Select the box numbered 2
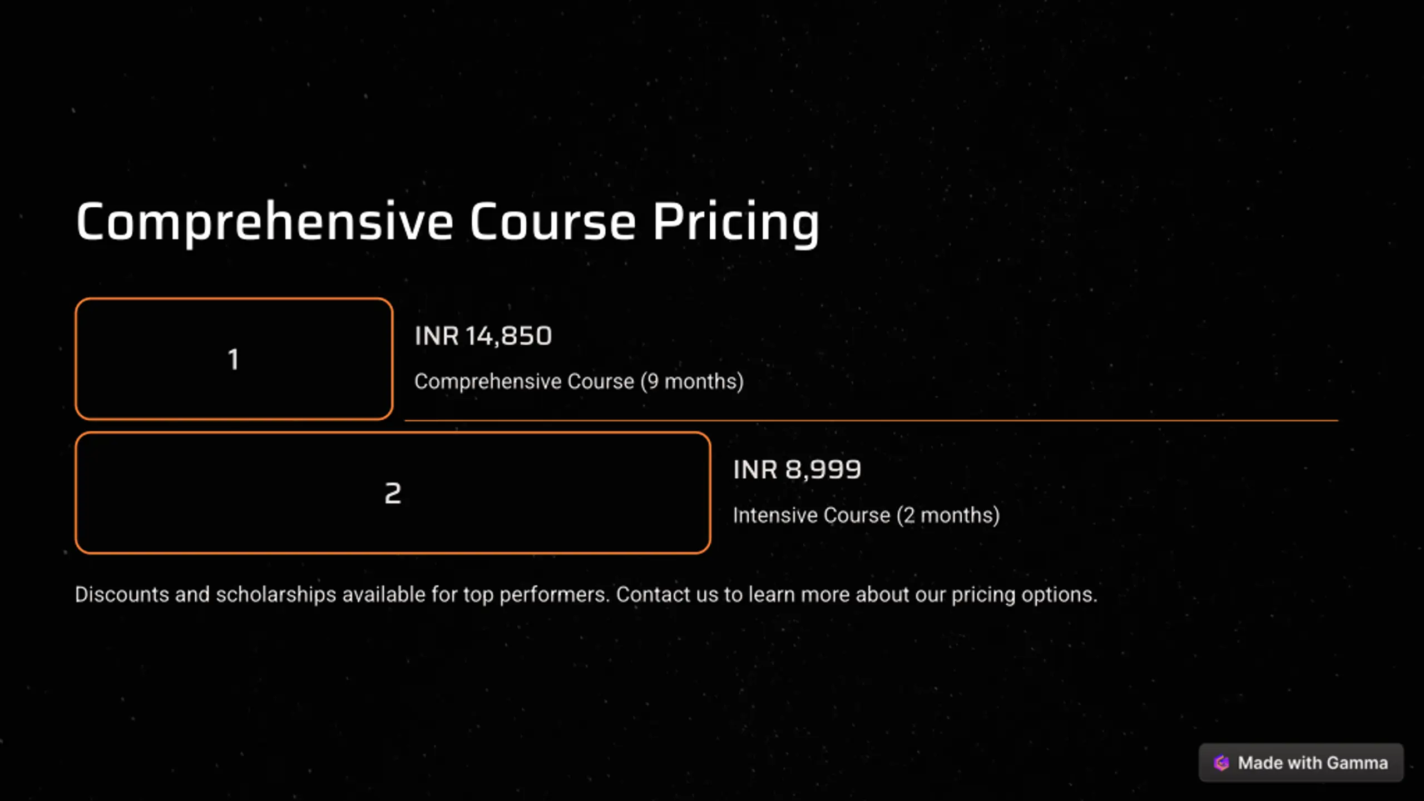This screenshot has width=1424, height=801. click(x=393, y=493)
